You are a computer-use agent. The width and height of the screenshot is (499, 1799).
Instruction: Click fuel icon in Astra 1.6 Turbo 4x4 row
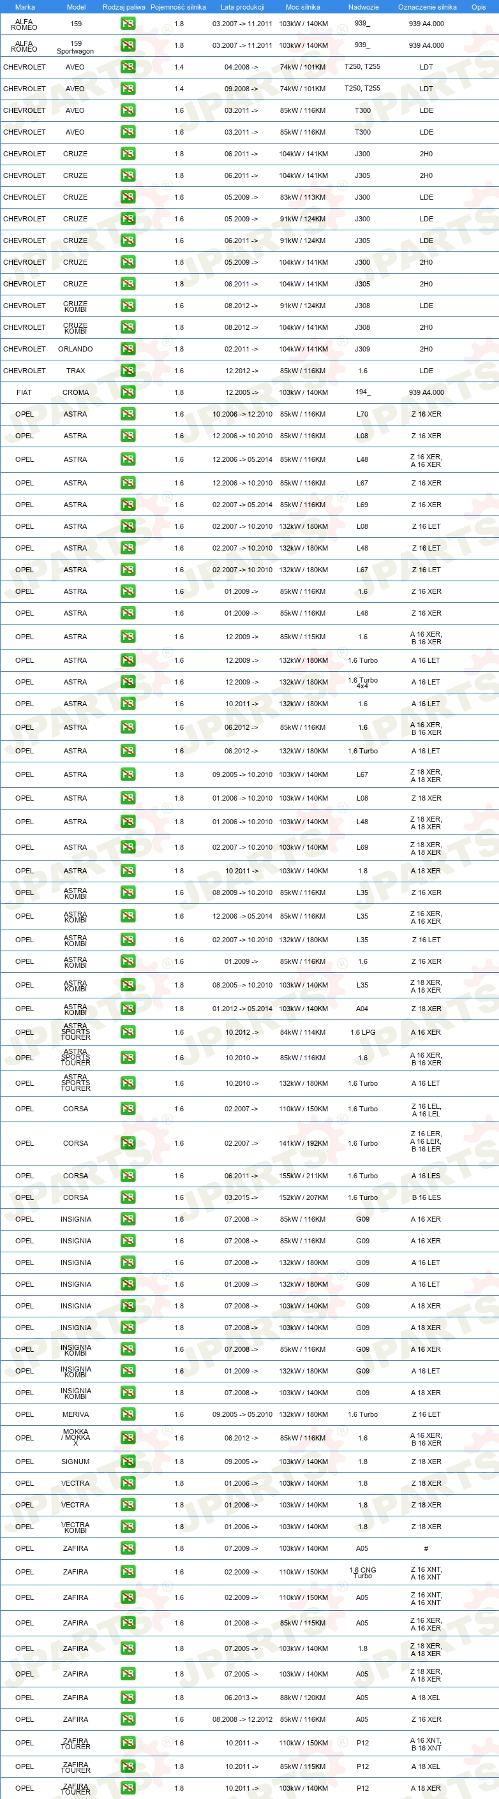(x=128, y=683)
